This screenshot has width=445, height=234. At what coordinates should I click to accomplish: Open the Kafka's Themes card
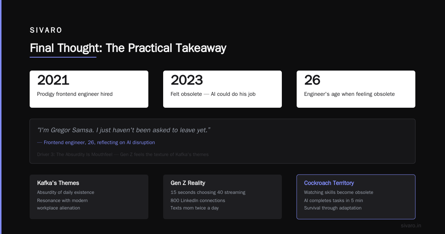point(89,197)
